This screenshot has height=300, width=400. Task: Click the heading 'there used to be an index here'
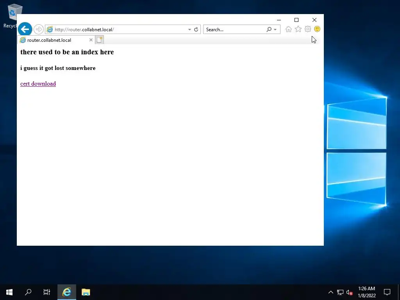(67, 52)
